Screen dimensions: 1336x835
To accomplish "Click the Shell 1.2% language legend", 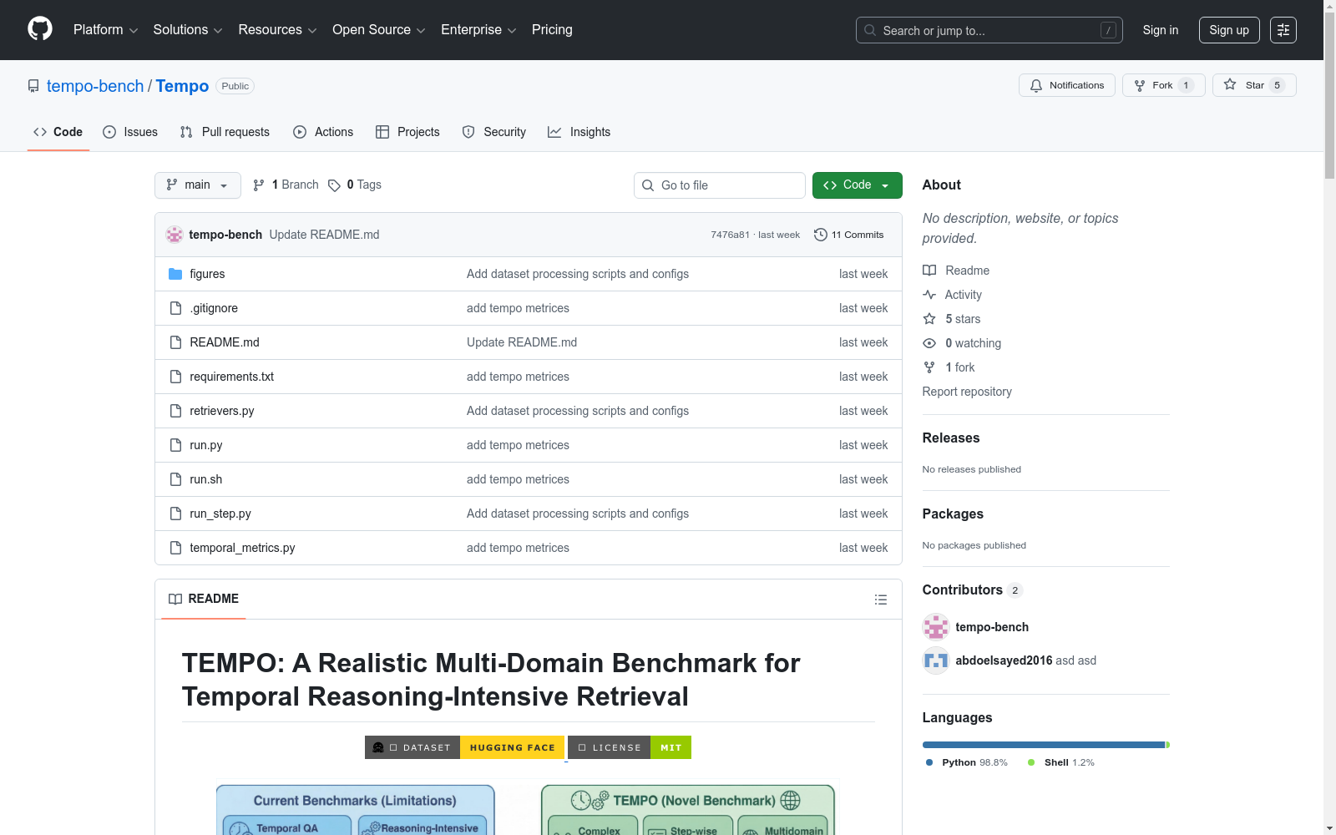I will point(1061,762).
